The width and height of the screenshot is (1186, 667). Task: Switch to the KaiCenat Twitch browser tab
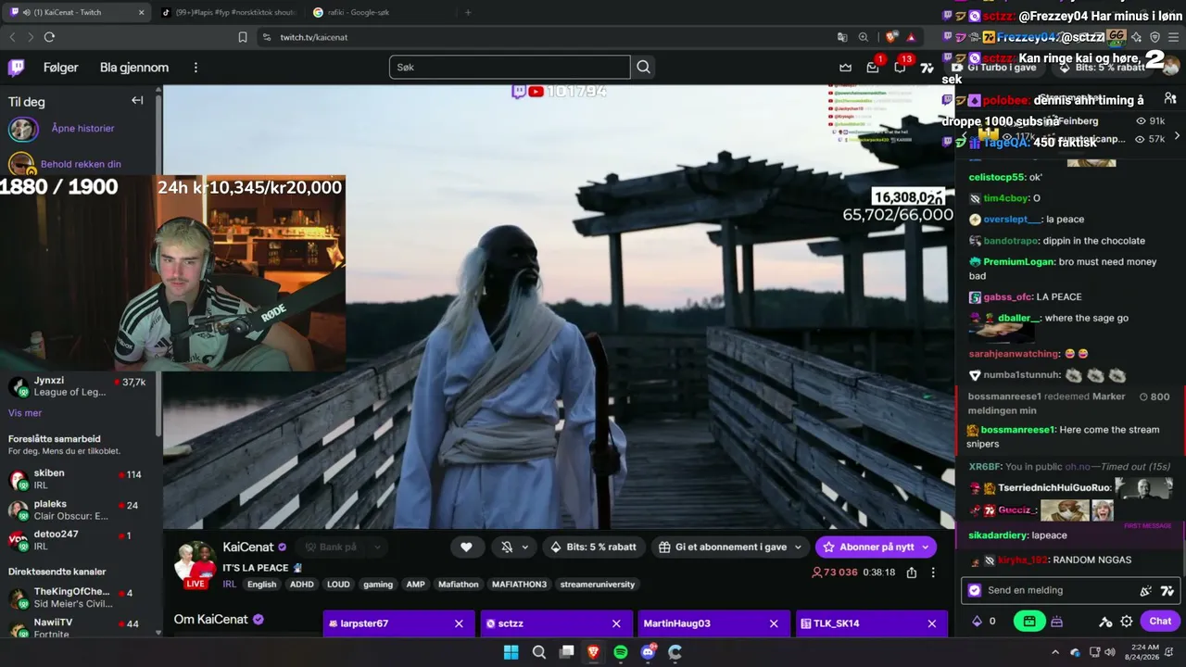pyautogui.click(x=77, y=12)
